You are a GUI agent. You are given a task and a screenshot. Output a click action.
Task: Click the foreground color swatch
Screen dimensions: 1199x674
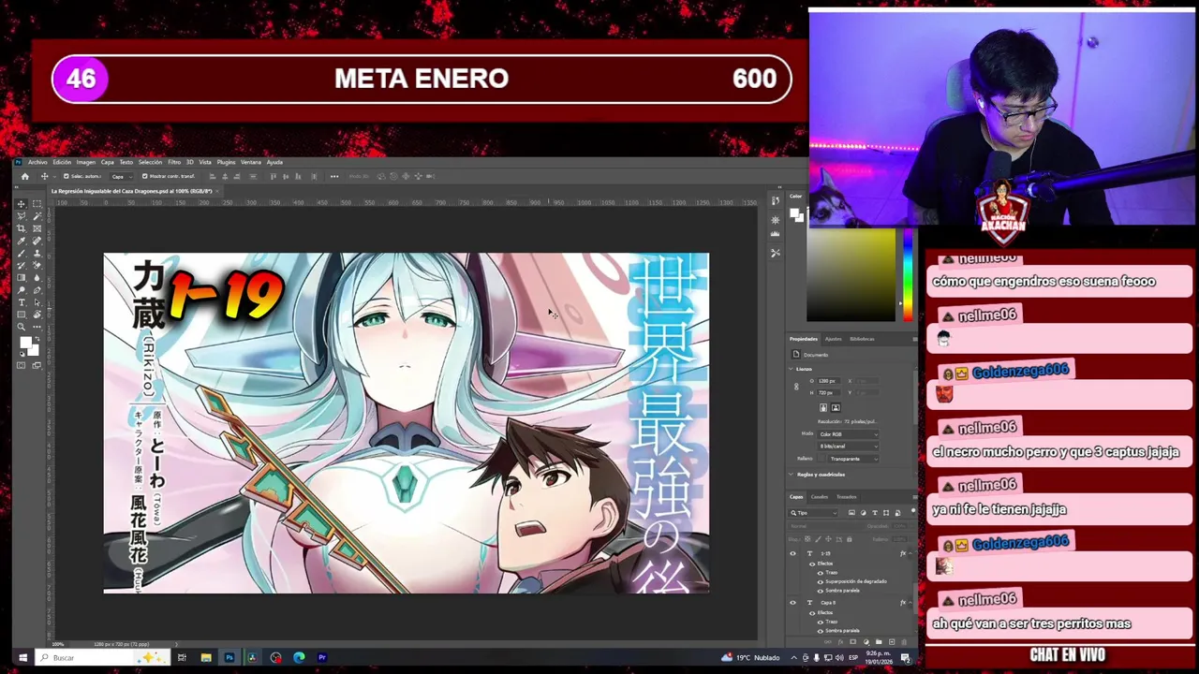point(25,343)
